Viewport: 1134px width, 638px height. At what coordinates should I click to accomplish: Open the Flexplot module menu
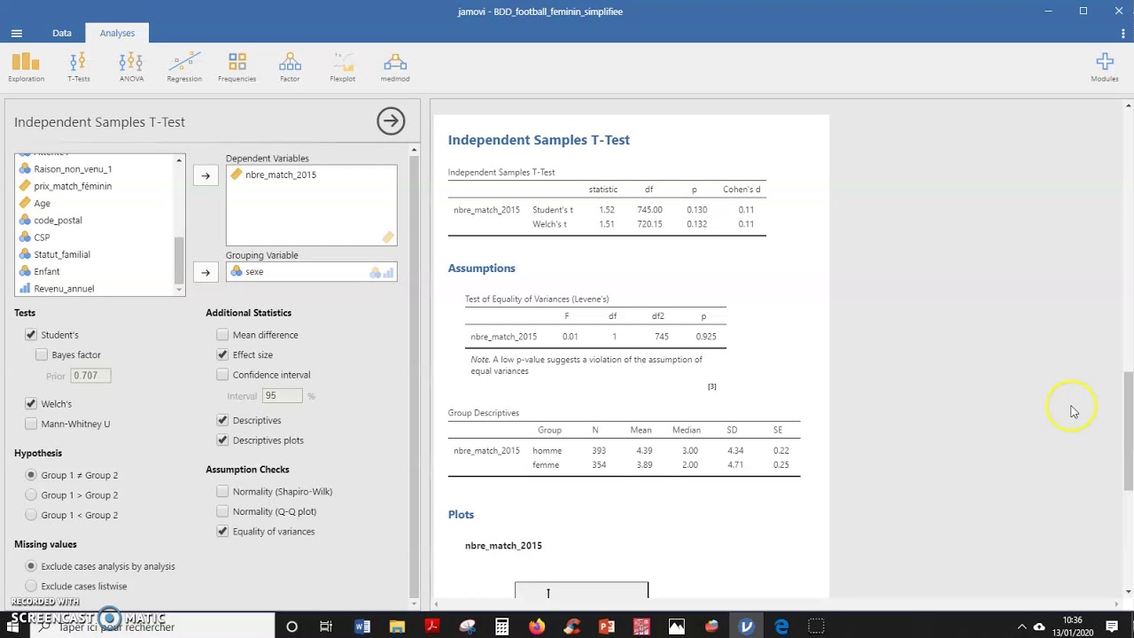pos(342,66)
